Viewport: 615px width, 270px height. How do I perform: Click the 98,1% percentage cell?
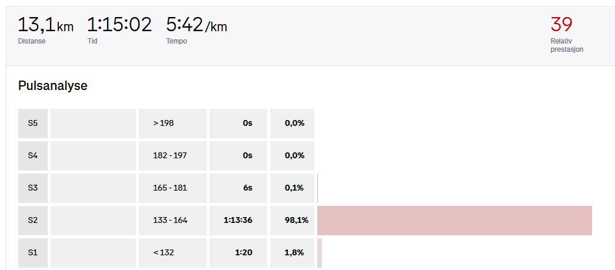point(292,220)
